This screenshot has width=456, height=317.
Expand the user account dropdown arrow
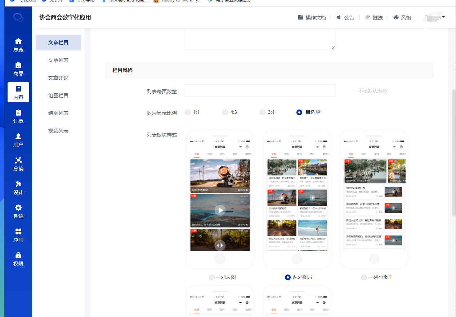pyautogui.click(x=443, y=17)
